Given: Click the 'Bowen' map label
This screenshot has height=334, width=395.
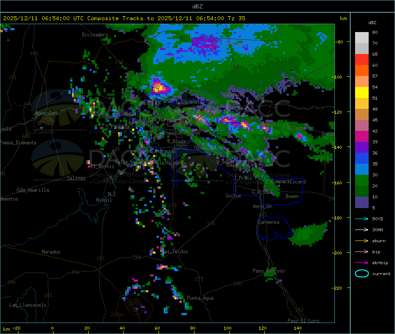Looking at the screenshot, I should pos(292,196).
